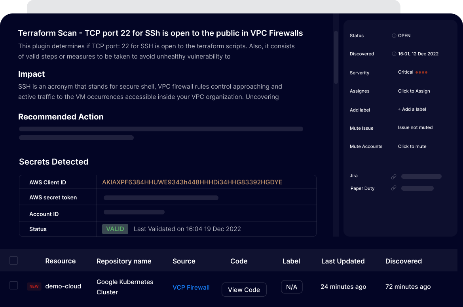Sort by the Resource column header
463x307 pixels.
[x=60, y=261]
